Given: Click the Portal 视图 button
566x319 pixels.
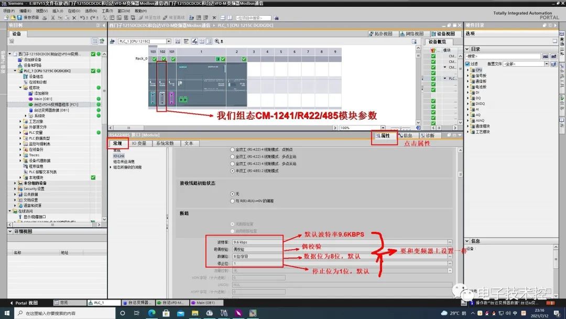Looking at the screenshot, I should tap(24, 303).
